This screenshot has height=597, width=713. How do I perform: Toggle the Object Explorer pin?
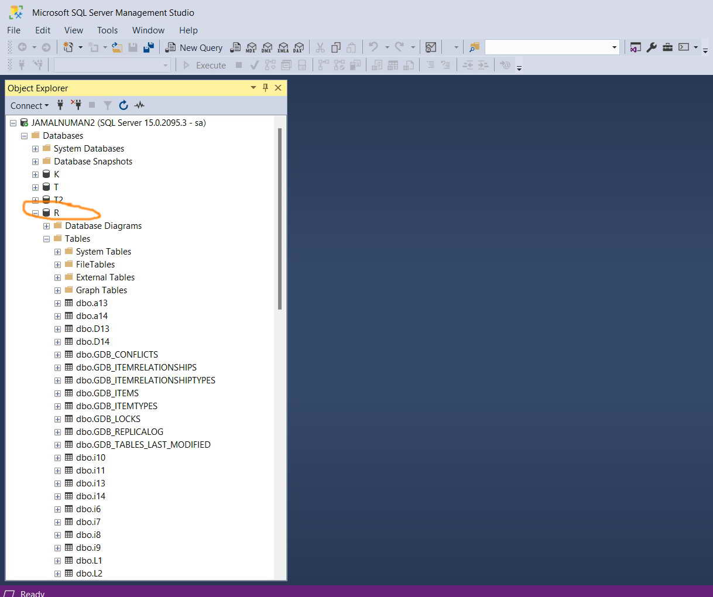tap(265, 88)
